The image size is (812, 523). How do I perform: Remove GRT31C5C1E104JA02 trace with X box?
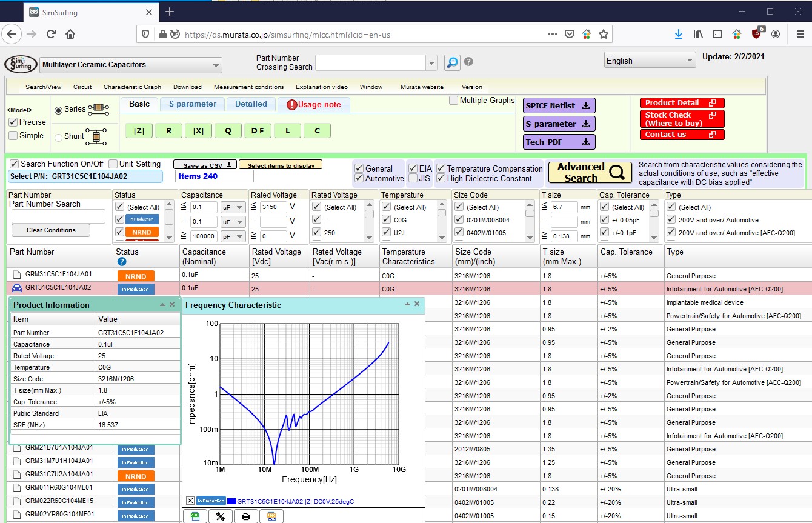point(190,501)
